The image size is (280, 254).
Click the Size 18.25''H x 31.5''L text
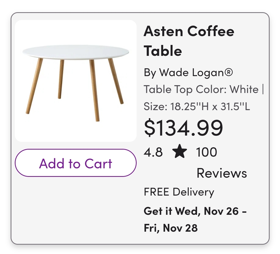coord(197,106)
